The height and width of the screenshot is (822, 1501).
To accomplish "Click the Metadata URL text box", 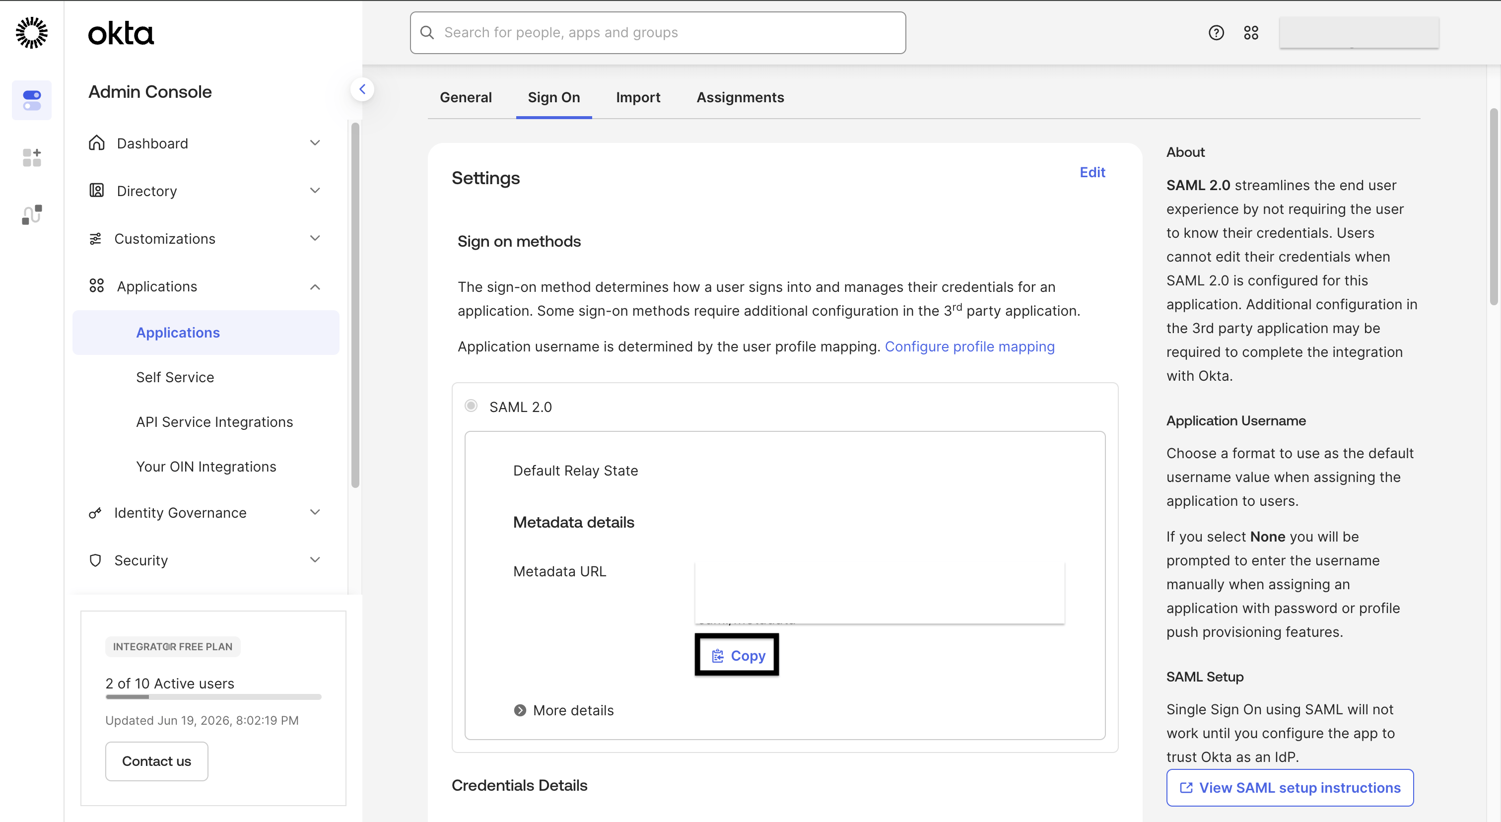I will [879, 593].
